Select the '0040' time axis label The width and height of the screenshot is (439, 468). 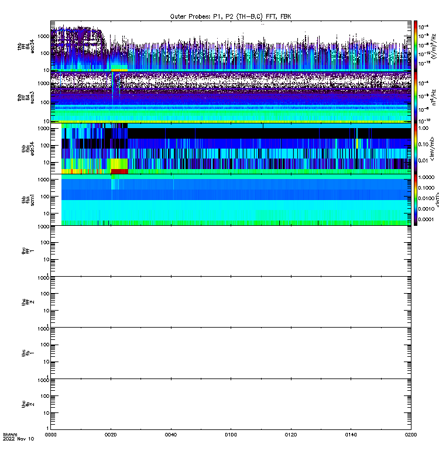click(171, 435)
